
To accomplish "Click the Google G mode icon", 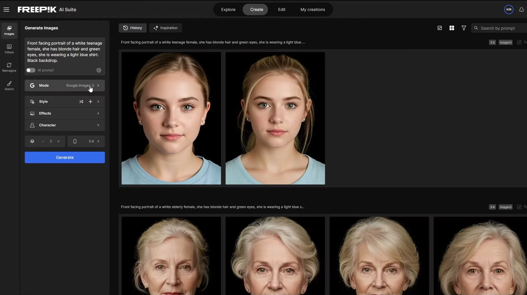I will [32, 85].
